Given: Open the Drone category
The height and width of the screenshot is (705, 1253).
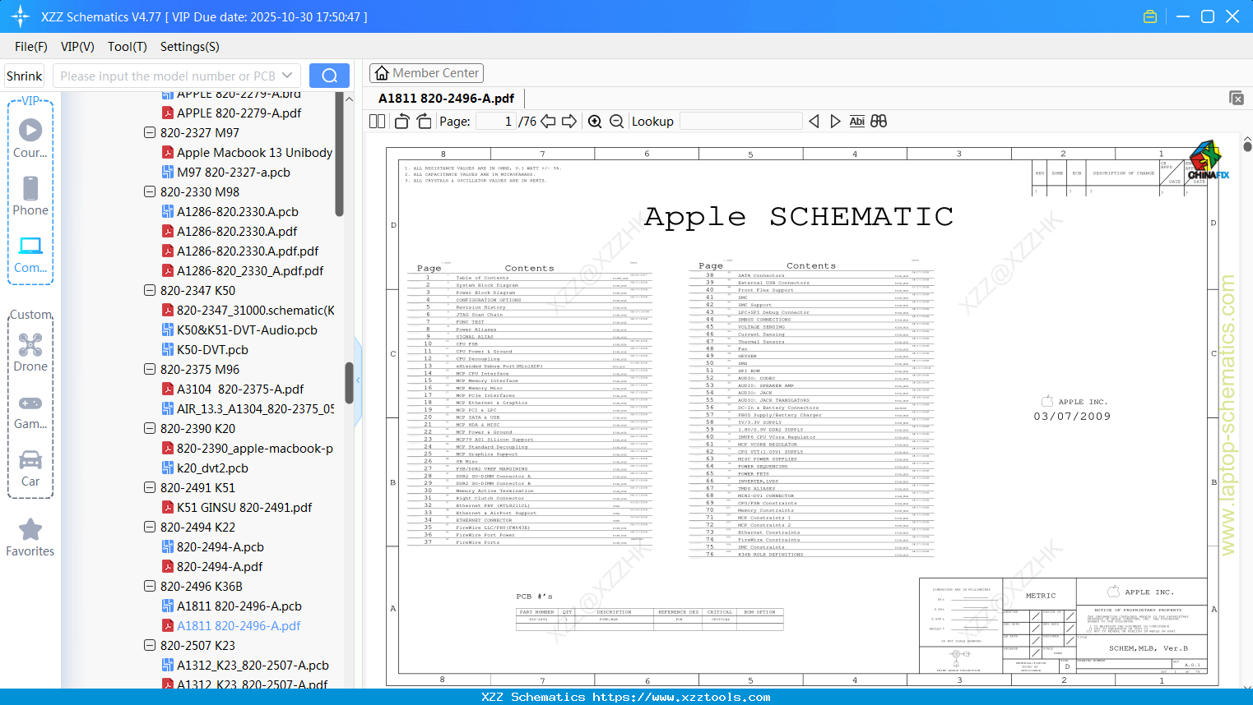Looking at the screenshot, I should 30,352.
